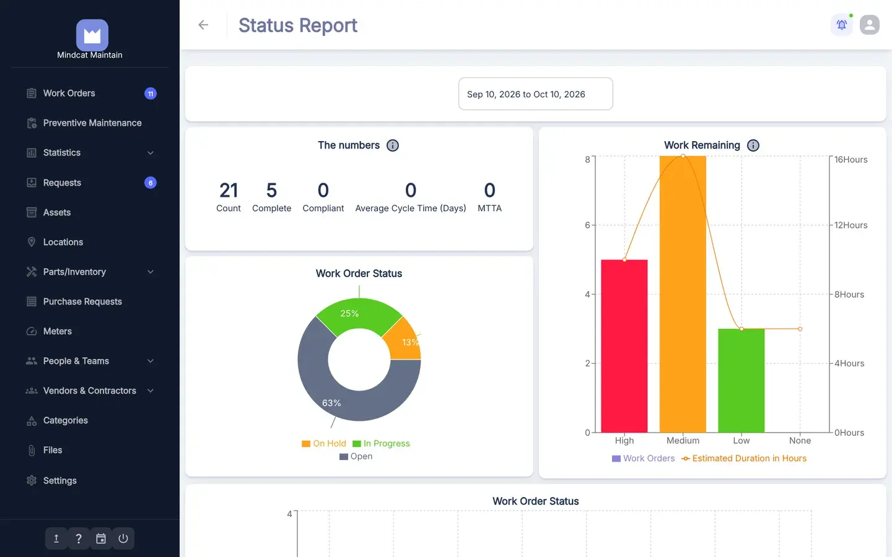892x557 pixels.
Task: Click the info icon beside The numbers
Action: pos(393,145)
